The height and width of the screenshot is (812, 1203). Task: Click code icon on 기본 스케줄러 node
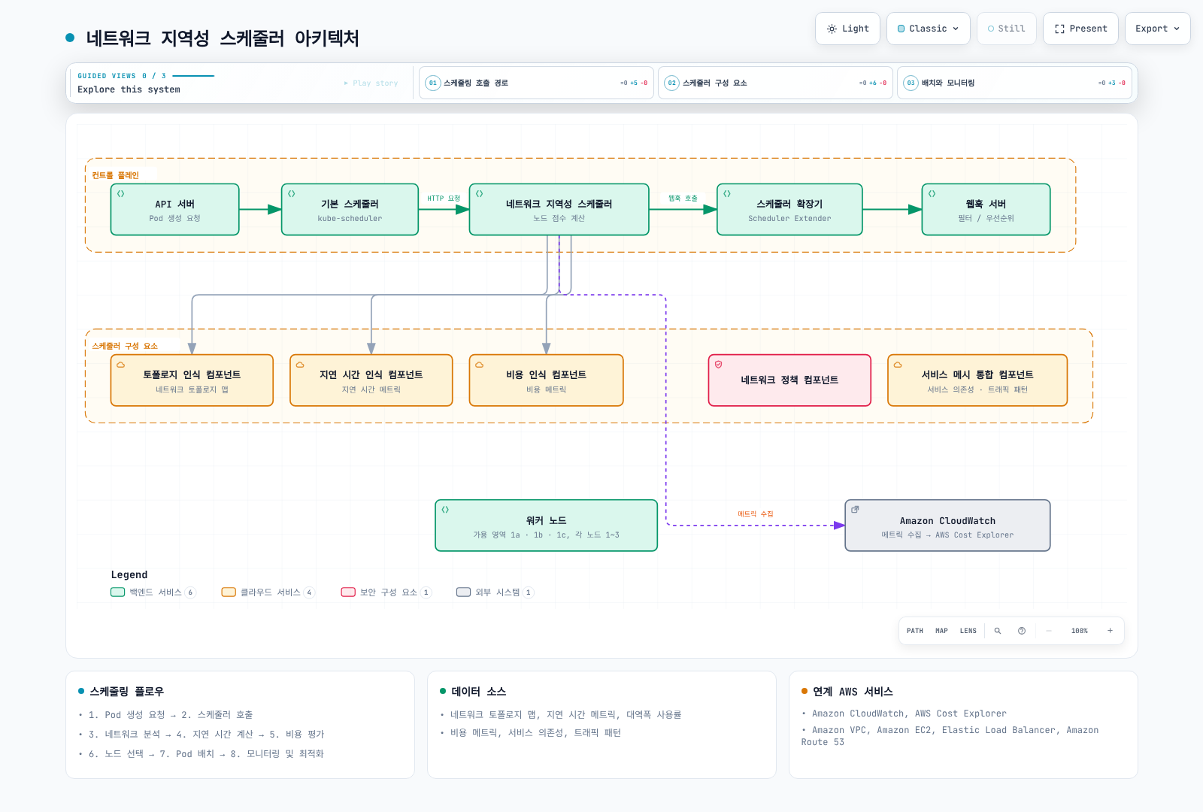coord(292,194)
